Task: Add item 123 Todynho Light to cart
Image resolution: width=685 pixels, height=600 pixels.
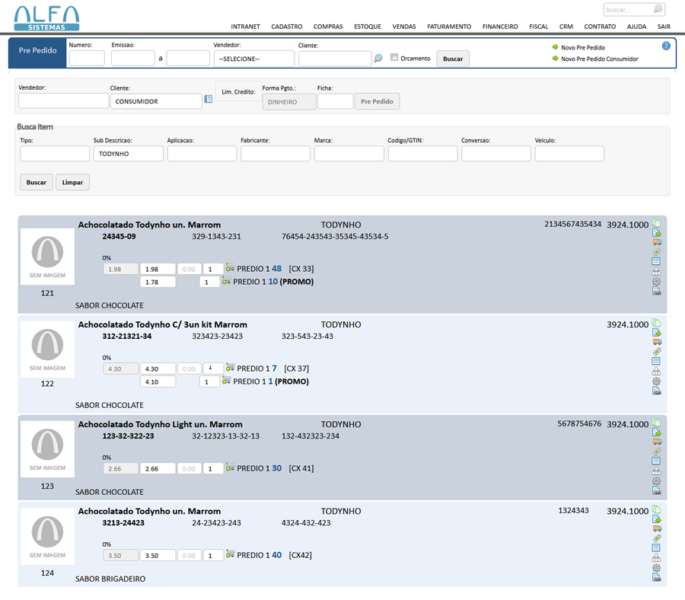Action: 230,468
